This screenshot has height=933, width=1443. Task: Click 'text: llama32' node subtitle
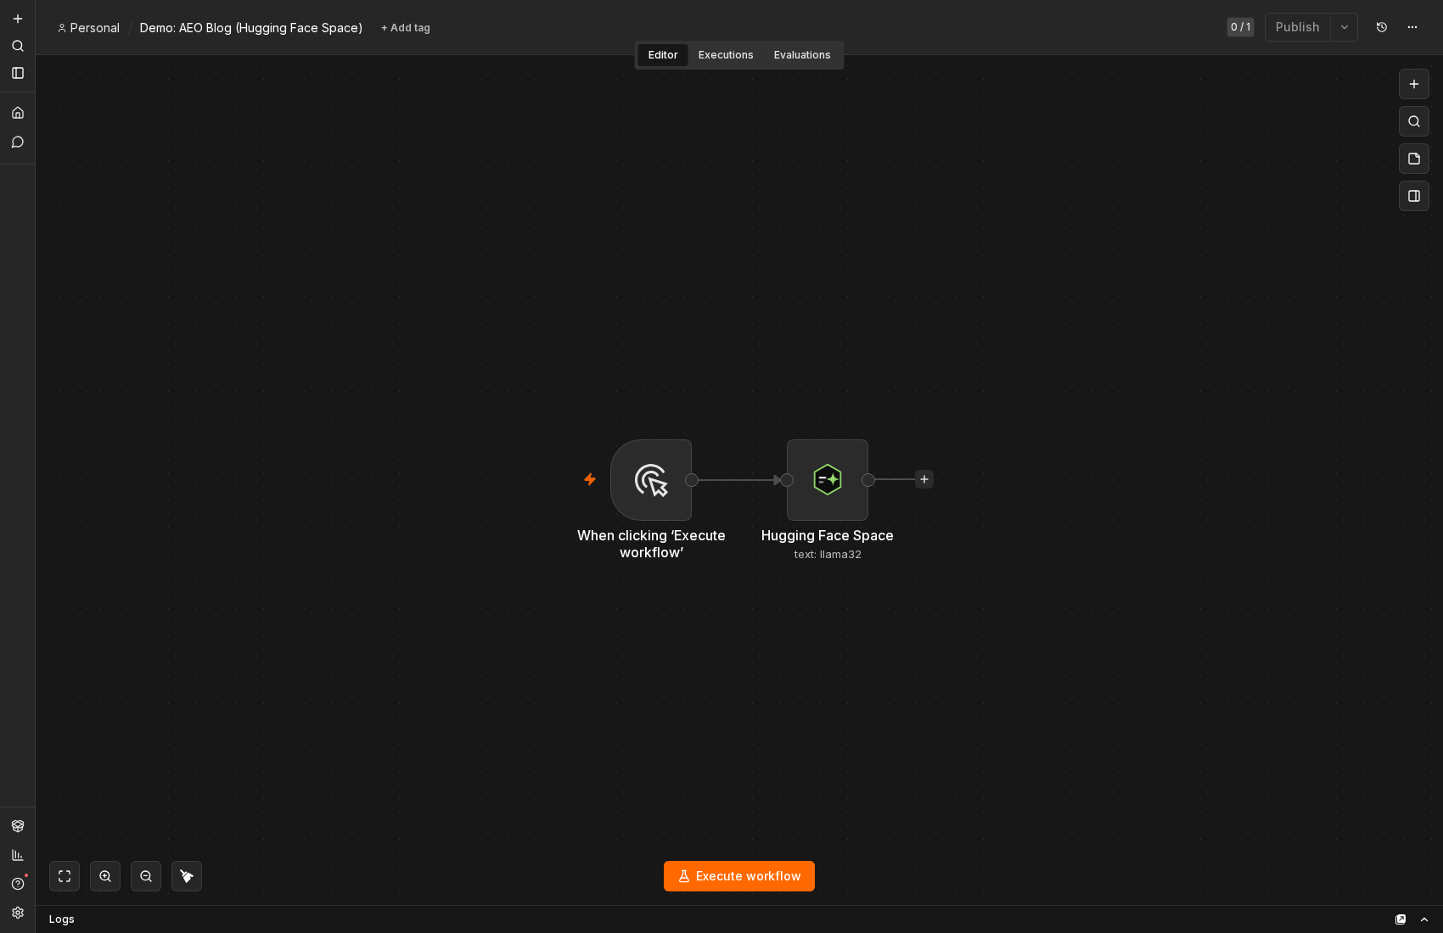click(x=828, y=555)
